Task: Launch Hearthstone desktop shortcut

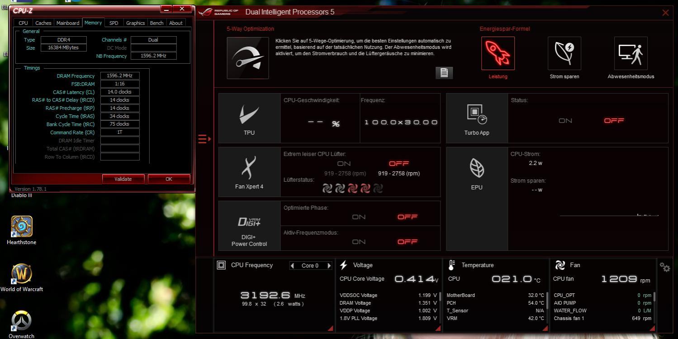Action: coord(21,231)
